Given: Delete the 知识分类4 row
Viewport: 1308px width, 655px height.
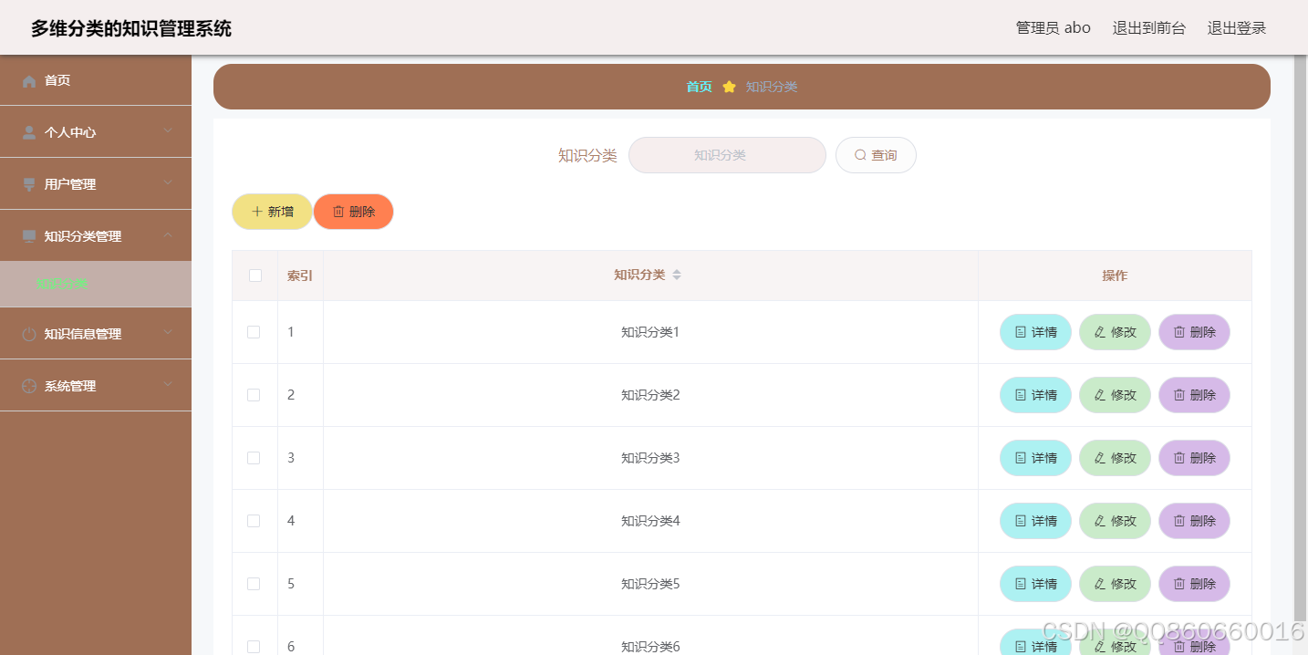Looking at the screenshot, I should (1194, 521).
